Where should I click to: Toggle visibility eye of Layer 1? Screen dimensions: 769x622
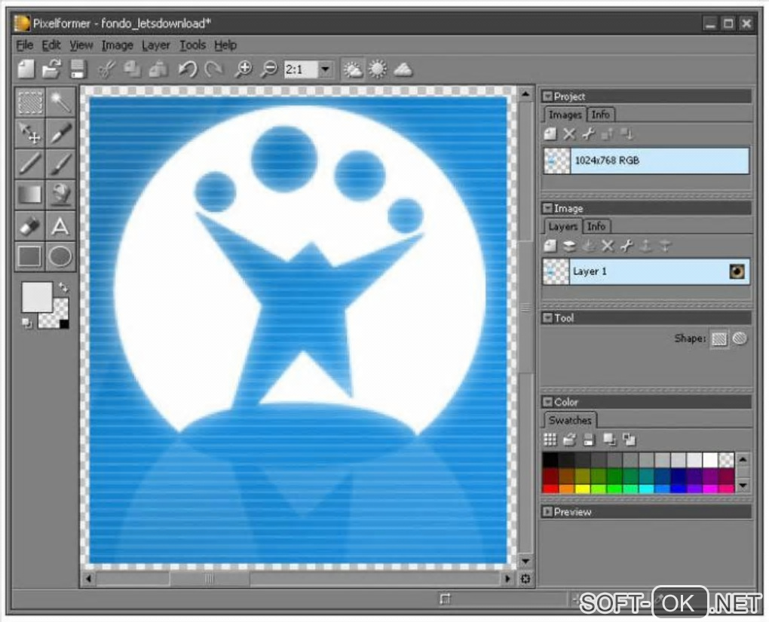point(737,271)
